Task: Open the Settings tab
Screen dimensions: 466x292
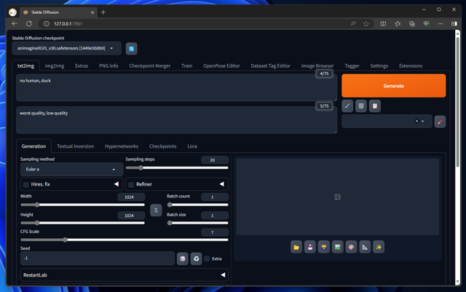Action: point(379,66)
